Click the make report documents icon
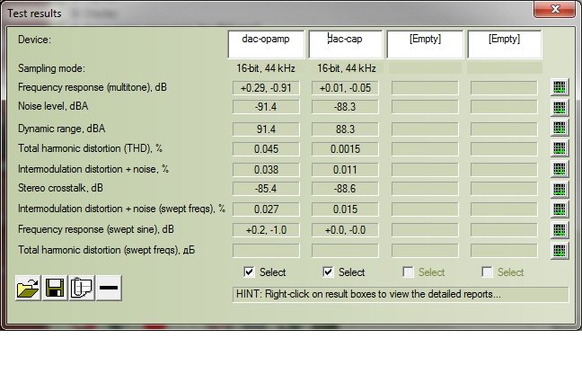The image size is (582, 365). click(82, 288)
